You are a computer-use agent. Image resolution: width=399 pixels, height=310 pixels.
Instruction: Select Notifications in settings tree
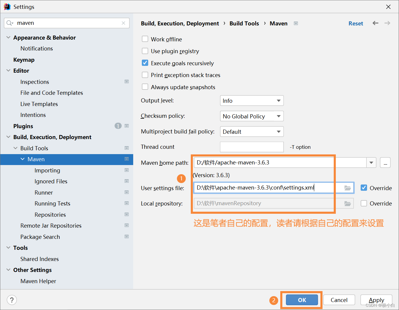[x=37, y=48]
